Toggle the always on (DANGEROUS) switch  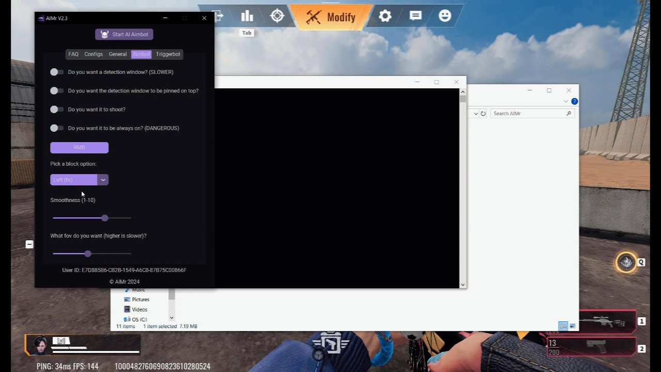coord(57,128)
